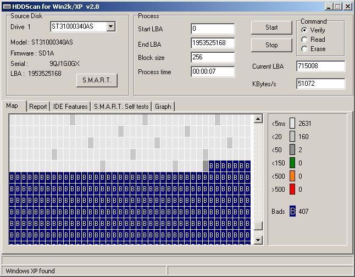This screenshot has height=277, width=355.
Task: Click the Process time field
Action: pos(213,71)
